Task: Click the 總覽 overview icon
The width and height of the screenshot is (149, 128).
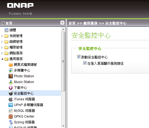Action: 6,30
